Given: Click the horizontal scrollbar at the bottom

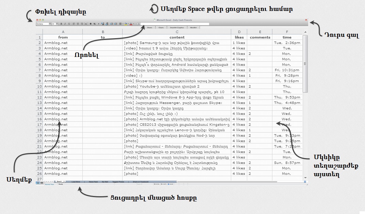Looking at the screenshot, I should pyautogui.click(x=227, y=182).
